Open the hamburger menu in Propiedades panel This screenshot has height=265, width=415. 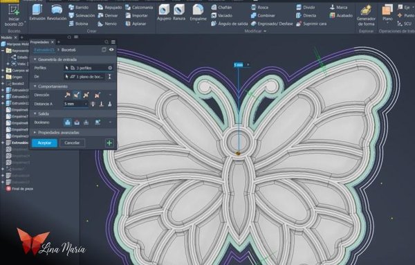(113, 42)
